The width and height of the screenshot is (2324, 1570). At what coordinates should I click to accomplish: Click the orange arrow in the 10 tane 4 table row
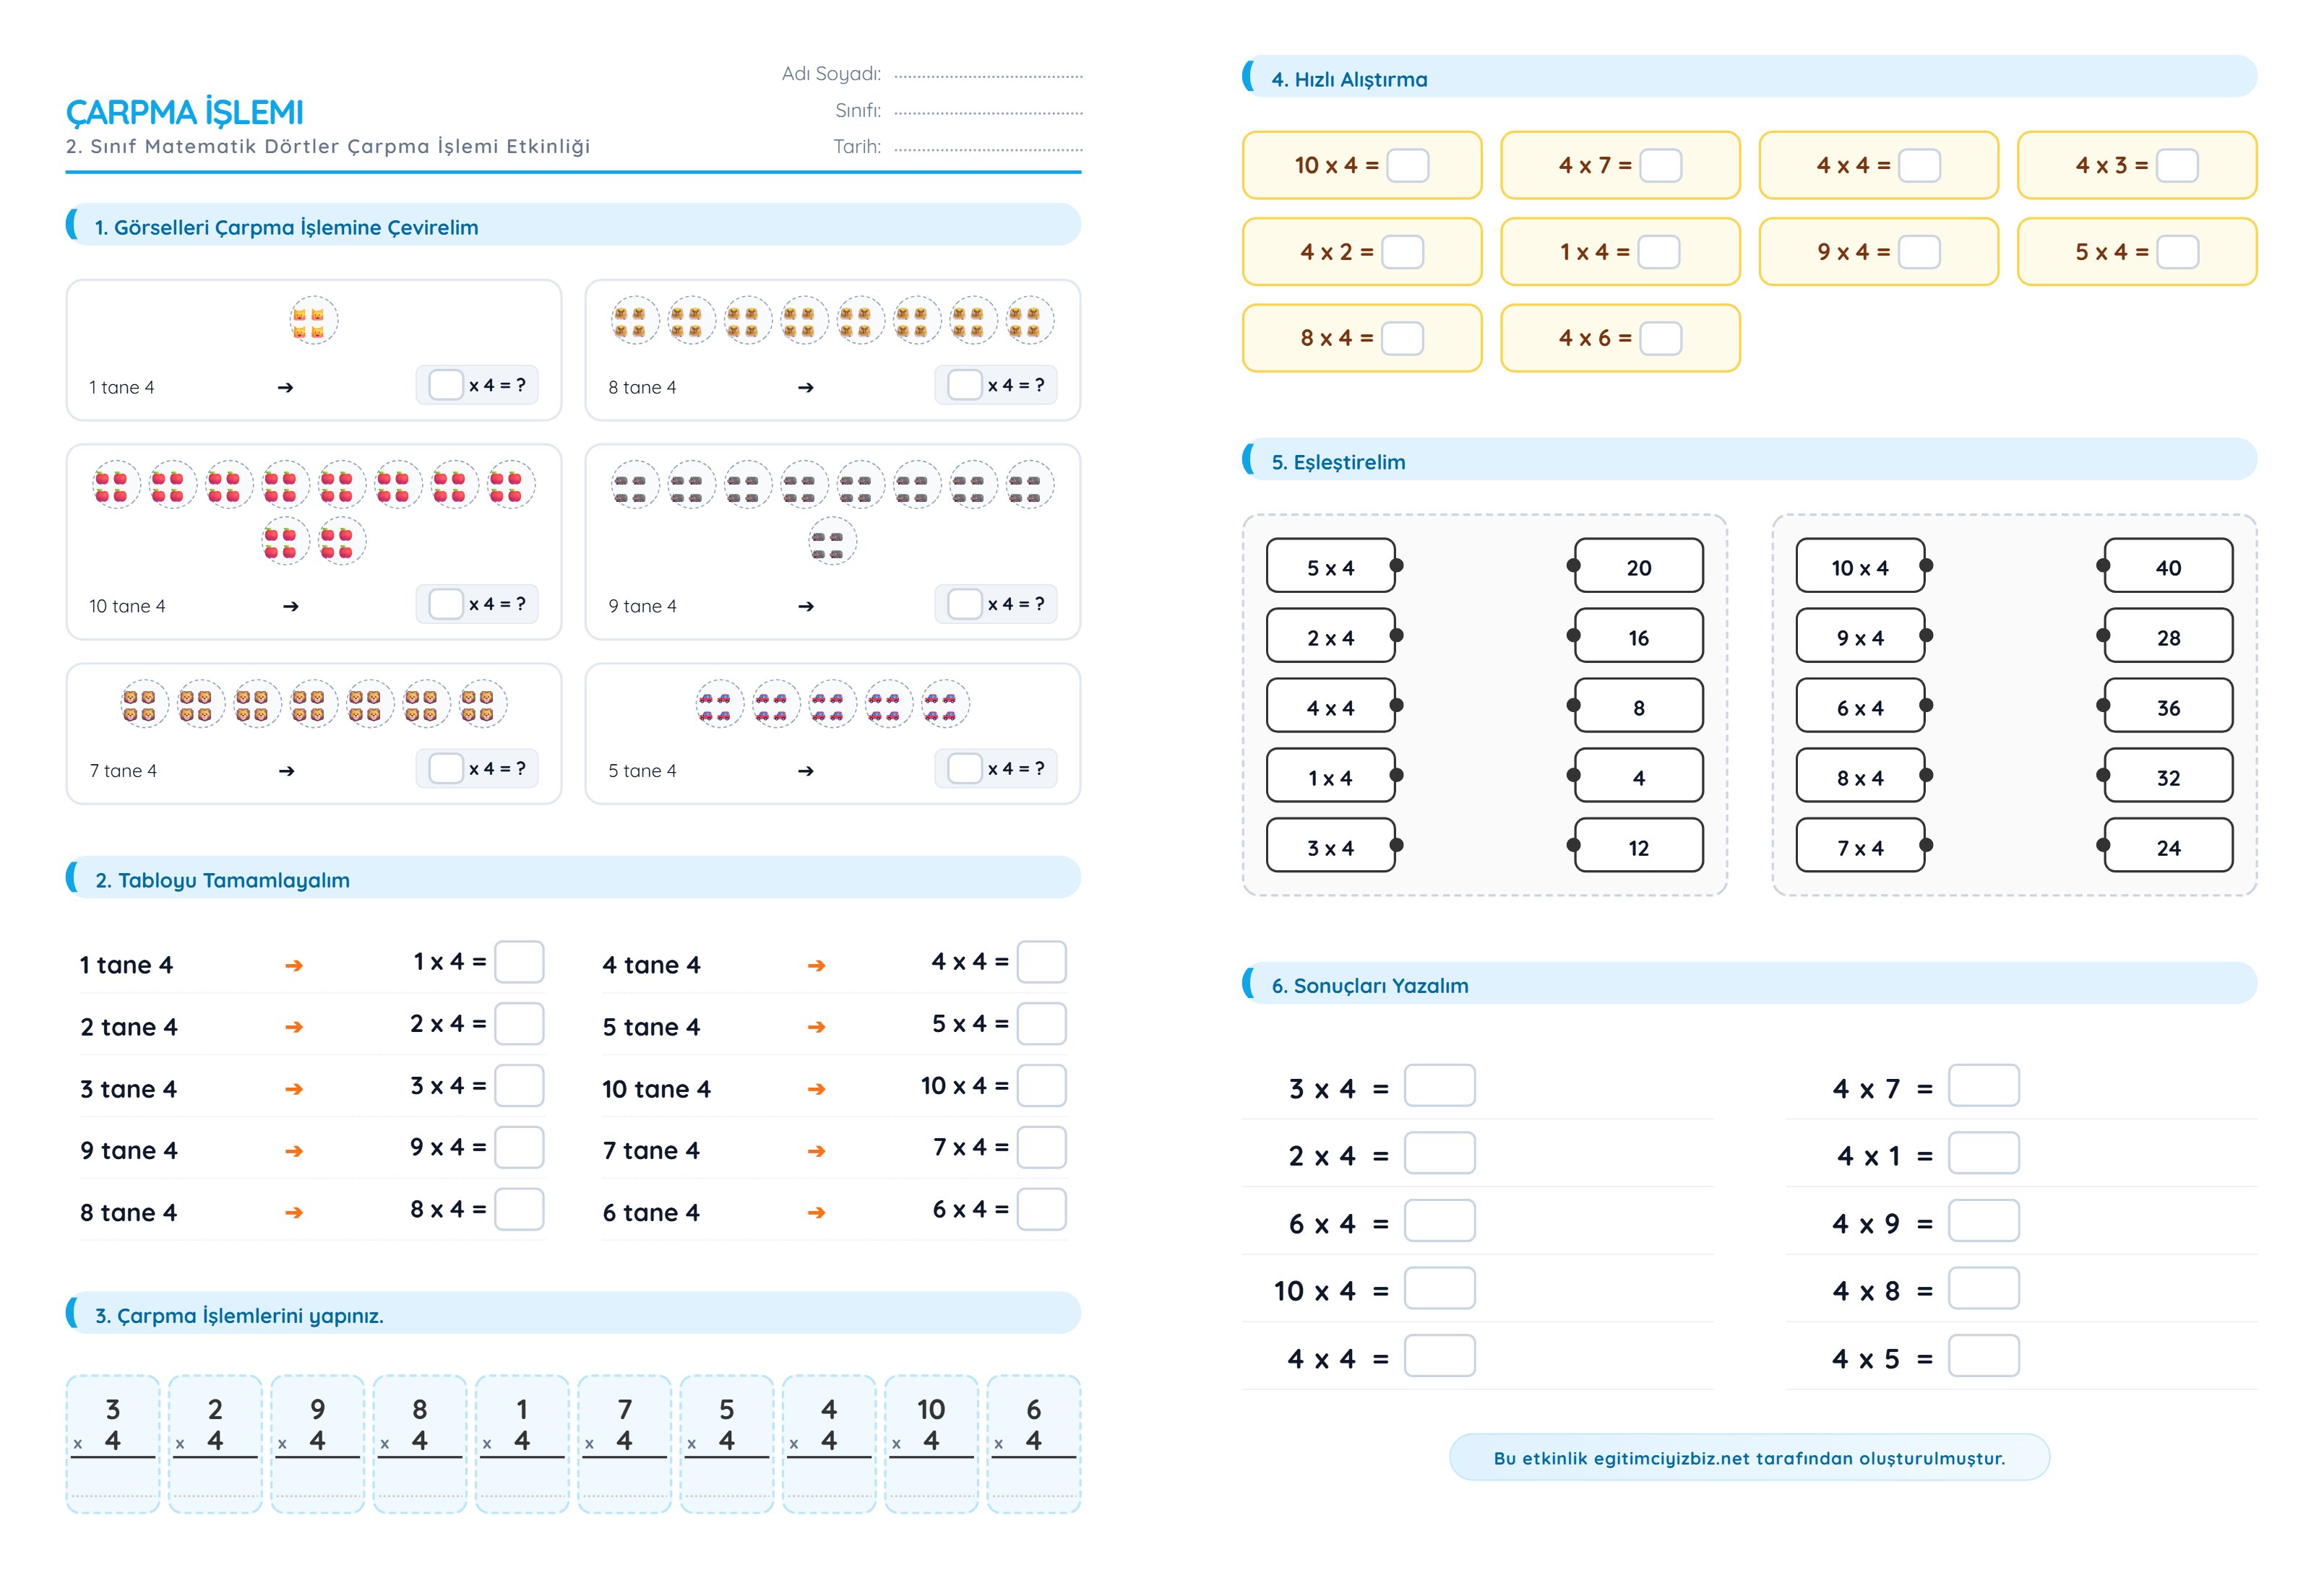pos(816,1089)
